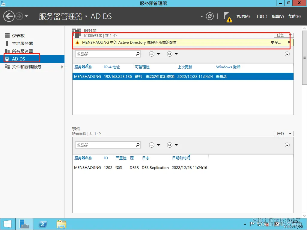Image resolution: width=307 pixels, height=230 pixels.
Task: Open servers save query dropdown arrow
Action: point(176,54)
